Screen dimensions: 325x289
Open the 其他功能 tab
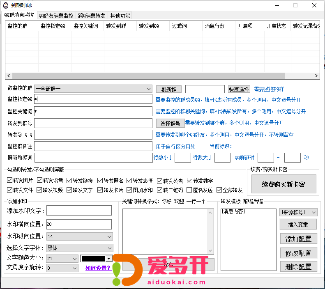pos(120,16)
